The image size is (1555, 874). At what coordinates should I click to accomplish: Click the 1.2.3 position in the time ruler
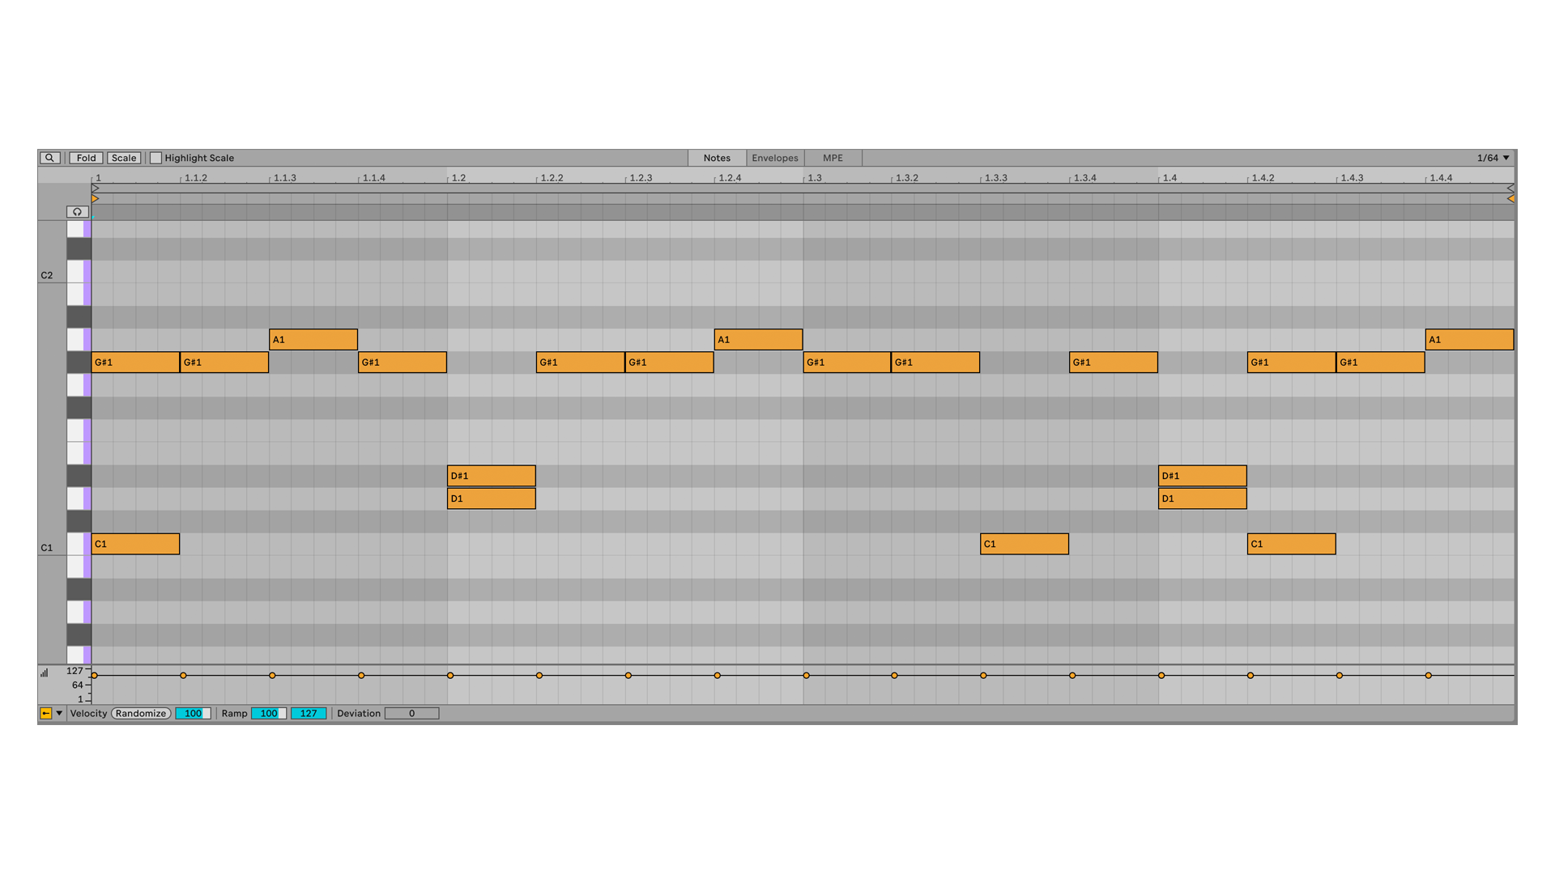click(x=641, y=177)
